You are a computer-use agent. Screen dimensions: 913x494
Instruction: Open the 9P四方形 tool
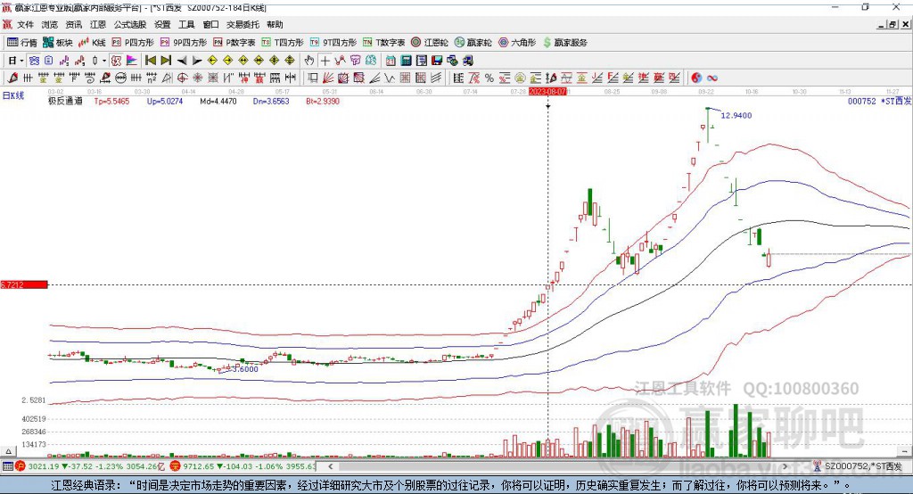coord(184,43)
